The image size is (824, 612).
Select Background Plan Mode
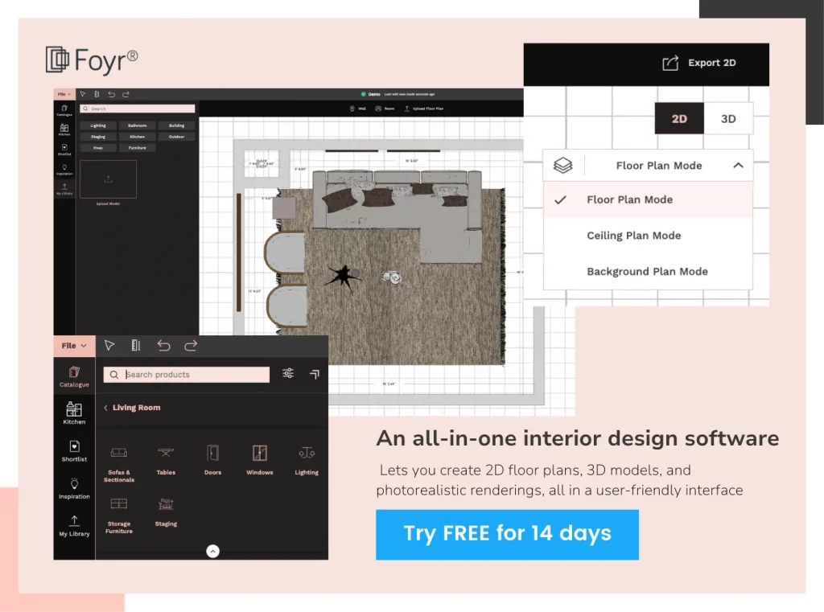click(x=648, y=271)
